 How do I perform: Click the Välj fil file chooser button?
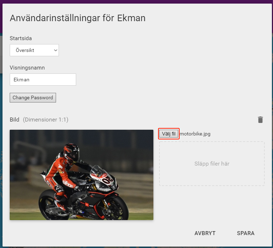[x=169, y=134]
